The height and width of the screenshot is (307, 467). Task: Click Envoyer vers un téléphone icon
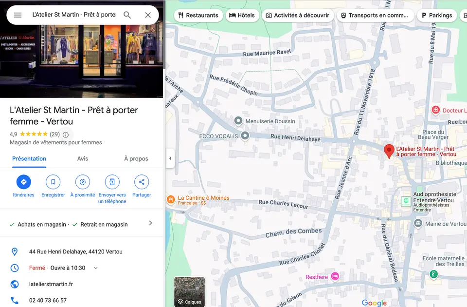click(112, 182)
